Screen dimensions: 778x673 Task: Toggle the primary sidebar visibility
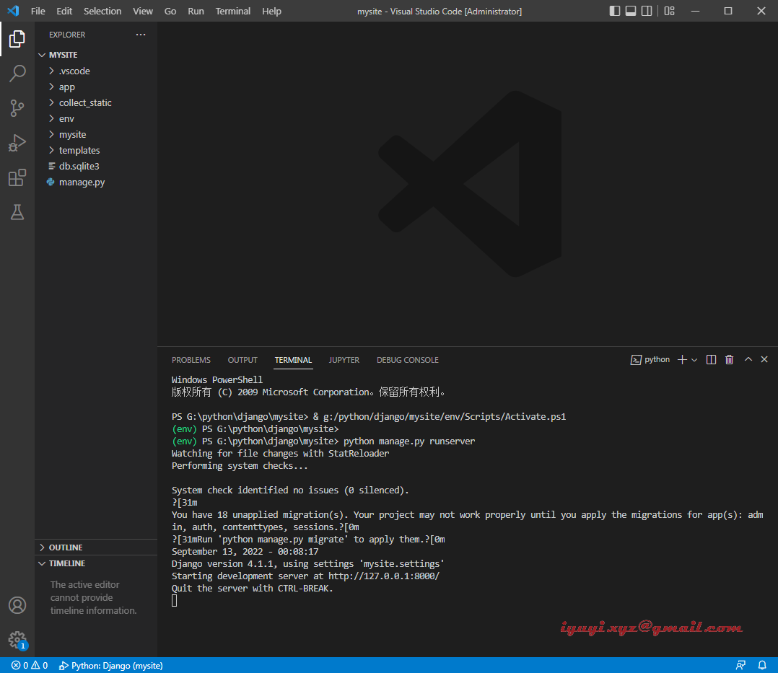615,11
